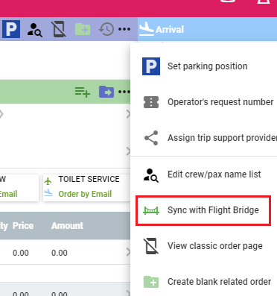Image resolution: width=277 pixels, height=296 pixels.
Task: Click the Amount column header
Action: [x=67, y=226]
